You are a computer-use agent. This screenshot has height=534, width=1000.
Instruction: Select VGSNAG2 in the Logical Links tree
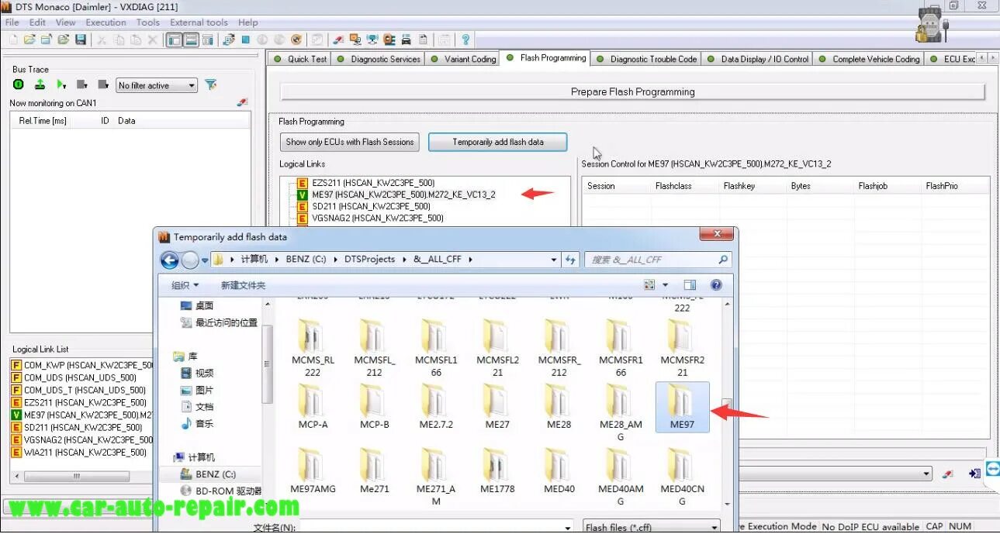378,219
